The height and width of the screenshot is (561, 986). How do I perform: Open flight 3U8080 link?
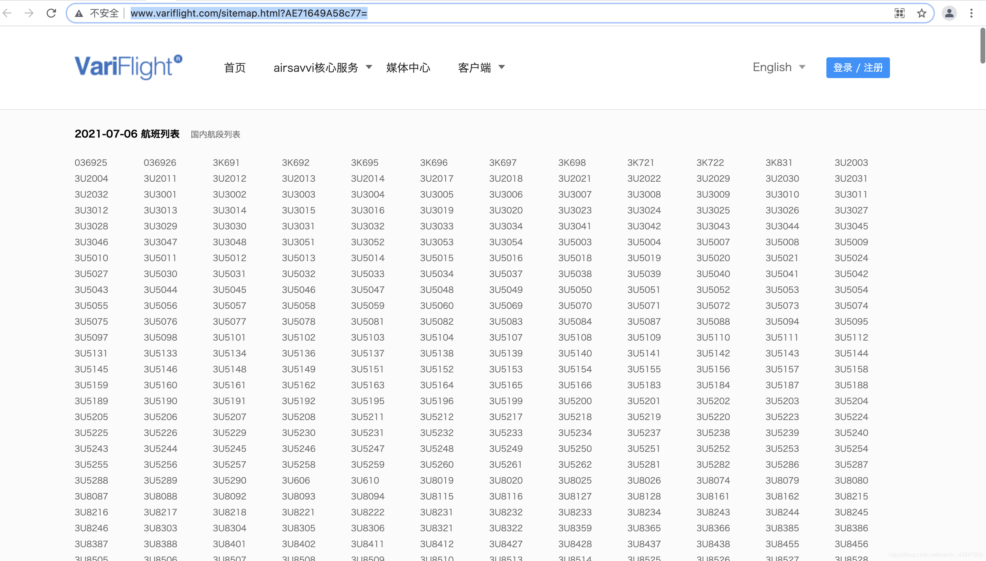tap(851, 481)
